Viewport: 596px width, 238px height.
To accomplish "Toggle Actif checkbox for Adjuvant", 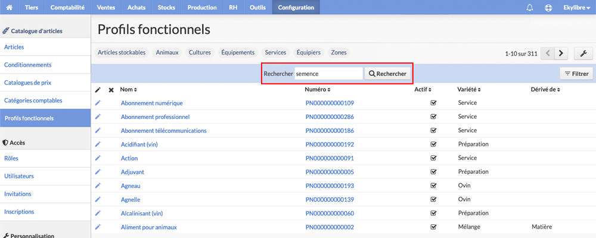I will tap(433, 172).
